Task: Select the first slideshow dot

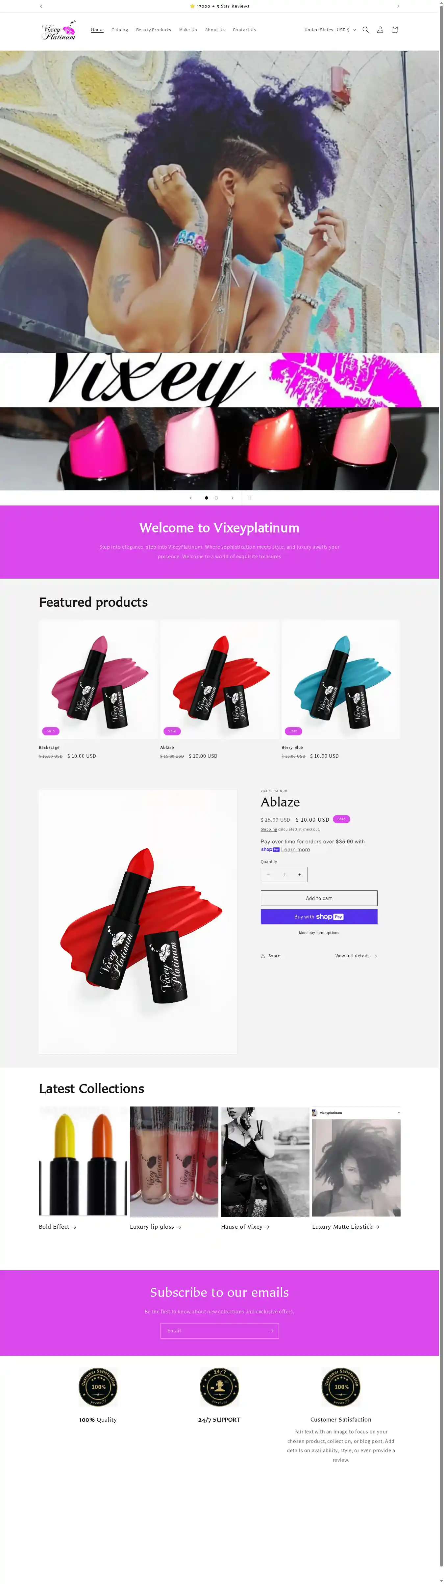Action: point(206,498)
